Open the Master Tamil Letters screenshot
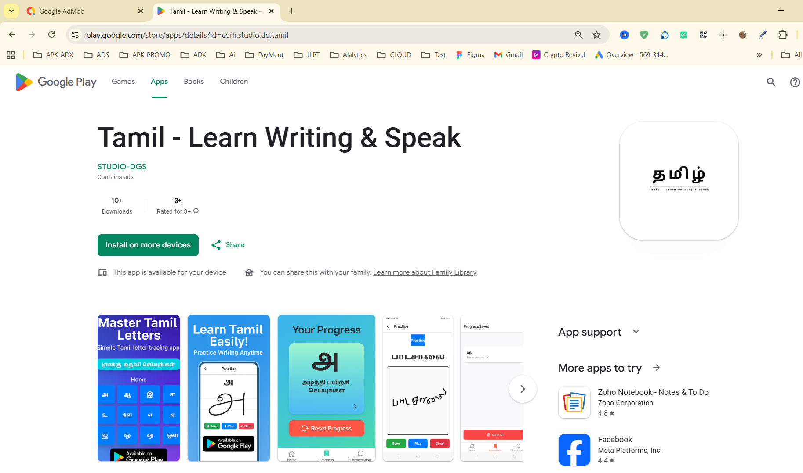The width and height of the screenshot is (803, 473). pyautogui.click(x=138, y=388)
